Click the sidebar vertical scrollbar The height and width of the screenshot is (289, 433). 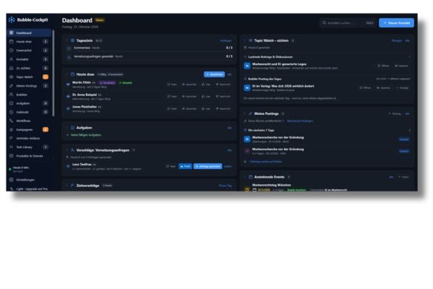[x=53, y=73]
